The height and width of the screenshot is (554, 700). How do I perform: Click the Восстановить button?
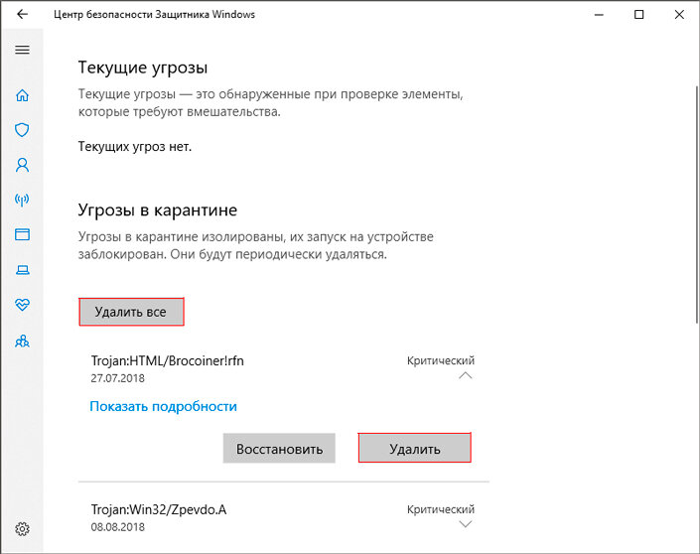tap(279, 448)
